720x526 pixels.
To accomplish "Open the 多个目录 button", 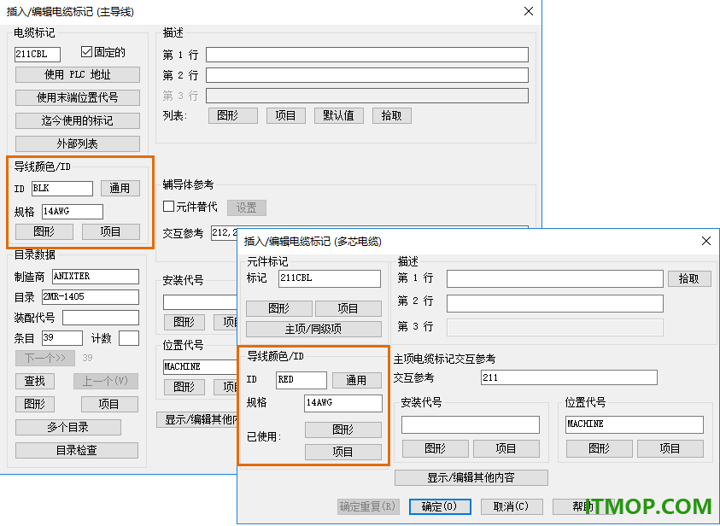I will point(68,427).
